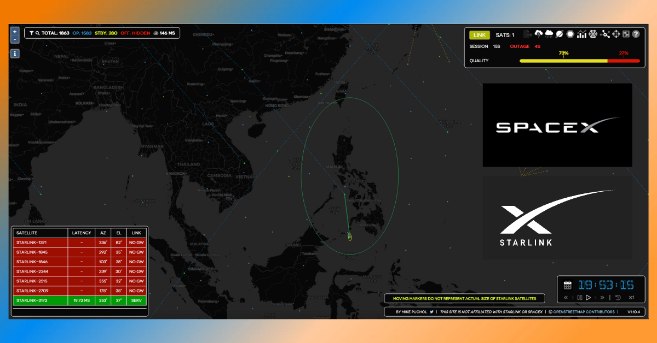Open Mike Puchol's Twitter bird icon
This screenshot has height=343, width=657.
click(x=431, y=312)
